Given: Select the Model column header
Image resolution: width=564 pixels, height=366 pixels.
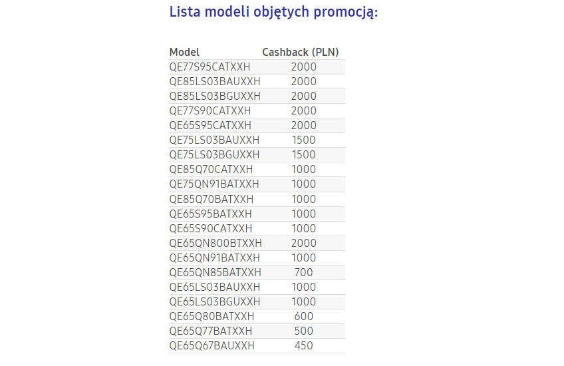Looking at the screenshot, I should (x=184, y=52).
